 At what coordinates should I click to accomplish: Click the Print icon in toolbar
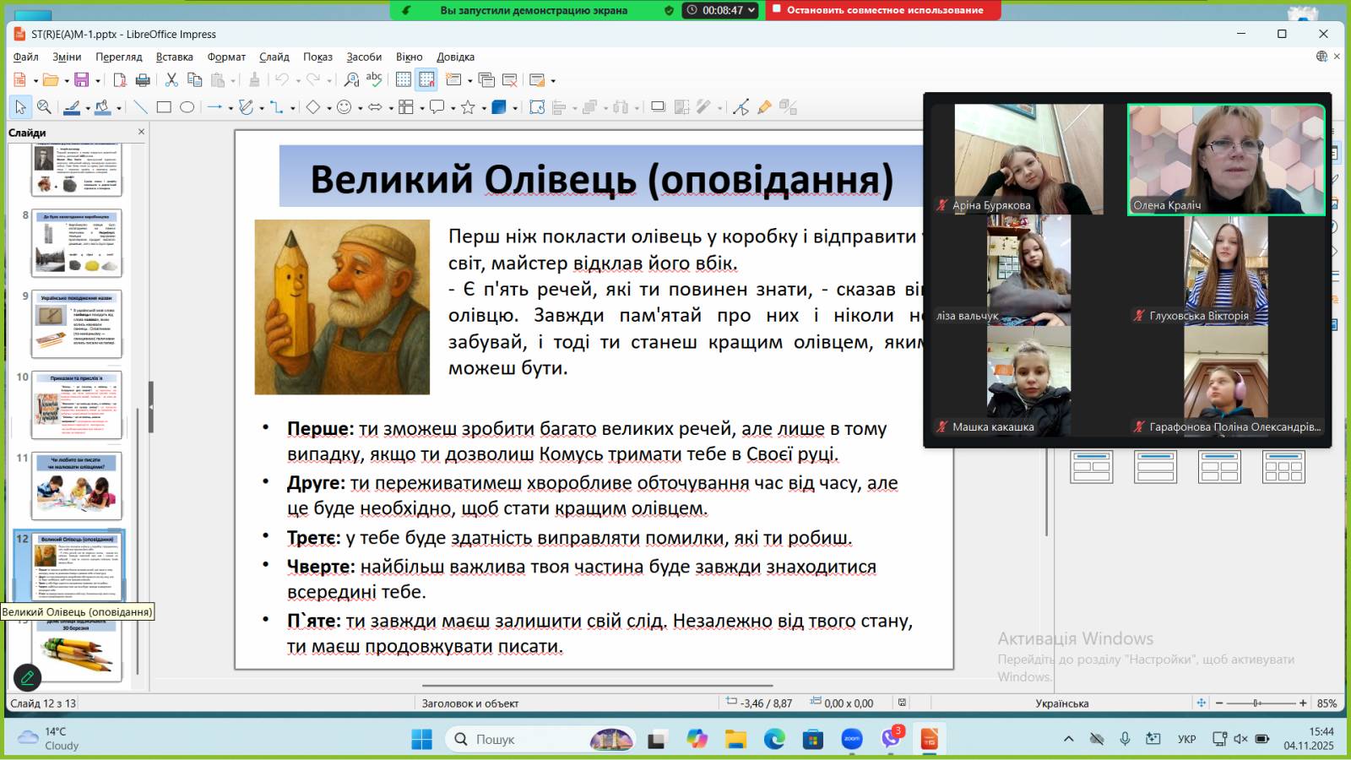143,80
